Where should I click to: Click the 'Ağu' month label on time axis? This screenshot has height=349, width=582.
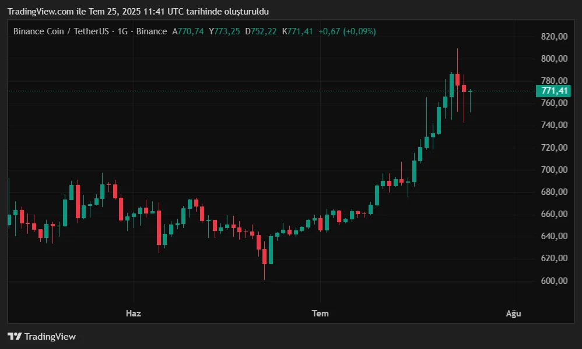(x=514, y=314)
